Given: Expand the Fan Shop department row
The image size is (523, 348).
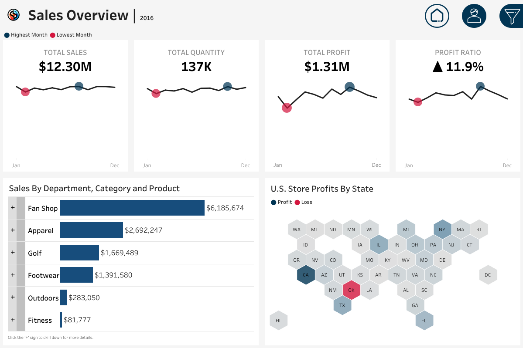Looking at the screenshot, I should (13, 208).
